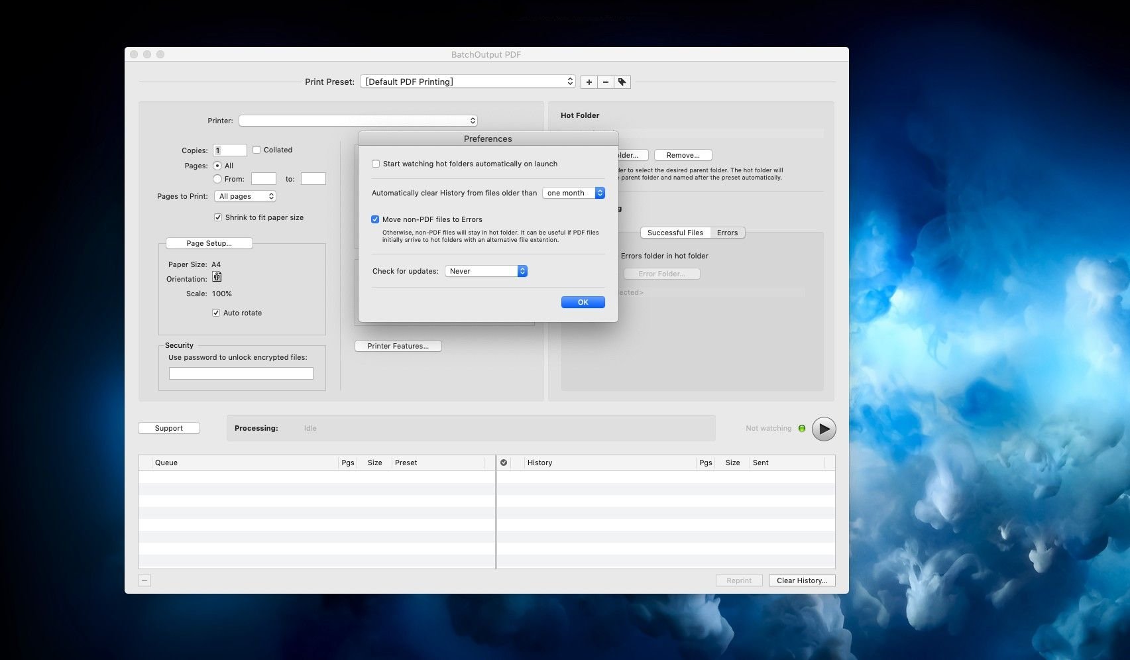
Task: Click the Support button
Action: [169, 428]
